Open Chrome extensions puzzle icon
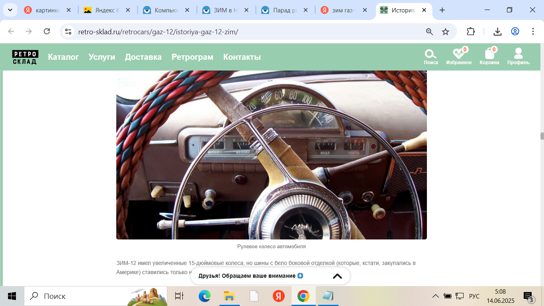Viewport: 544px width, 306px height. [x=471, y=31]
